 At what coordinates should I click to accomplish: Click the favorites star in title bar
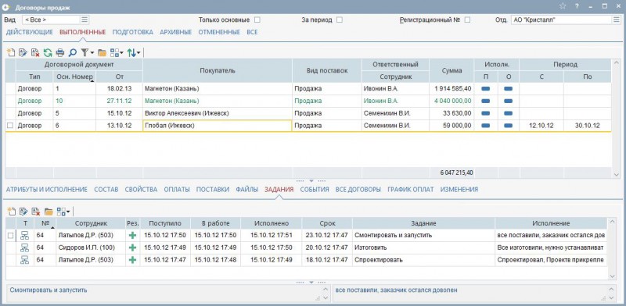(563, 6)
